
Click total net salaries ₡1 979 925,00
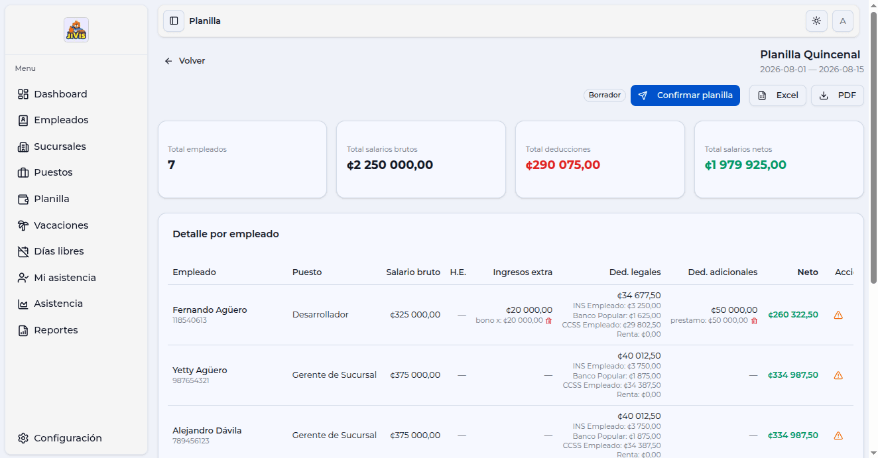pos(745,165)
